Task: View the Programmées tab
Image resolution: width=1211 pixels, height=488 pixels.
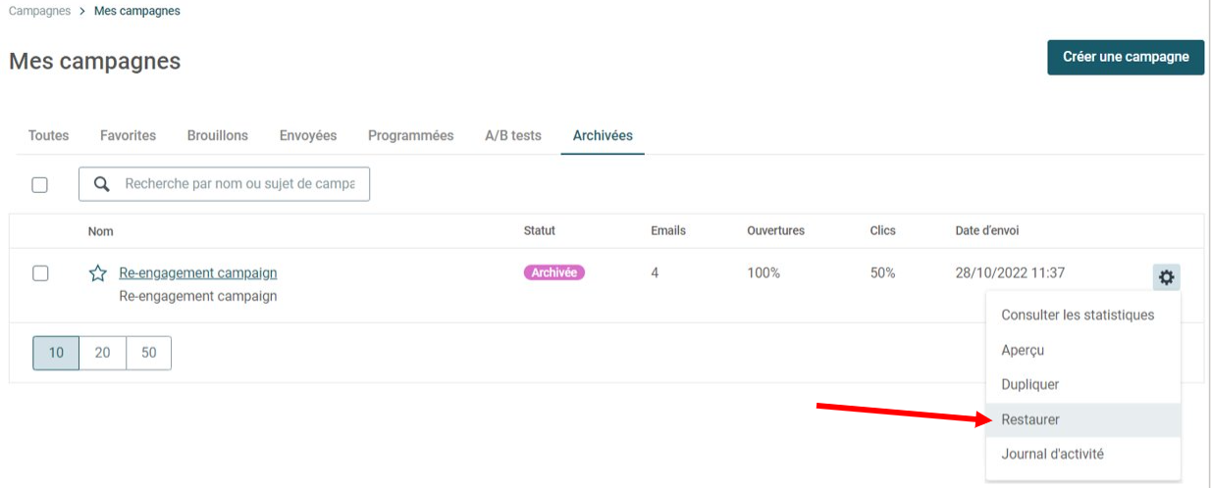Action: (x=411, y=135)
